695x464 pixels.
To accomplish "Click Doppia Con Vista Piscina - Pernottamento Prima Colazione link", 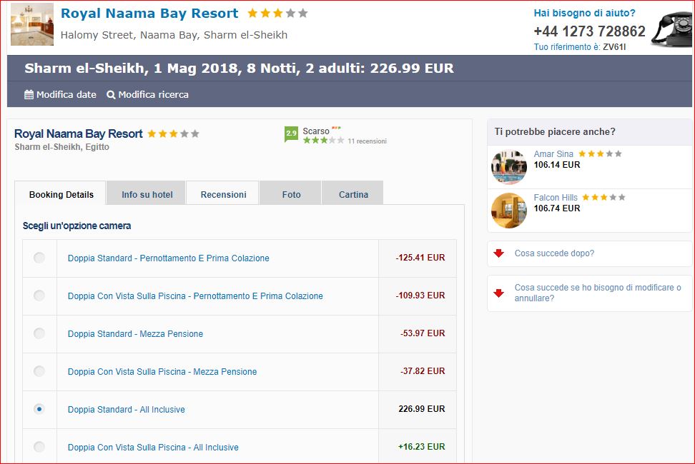I will pos(195,296).
